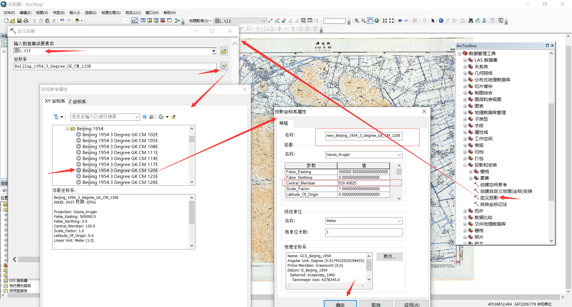
Task: Click the Full Extent globe icon
Action: 377,21
